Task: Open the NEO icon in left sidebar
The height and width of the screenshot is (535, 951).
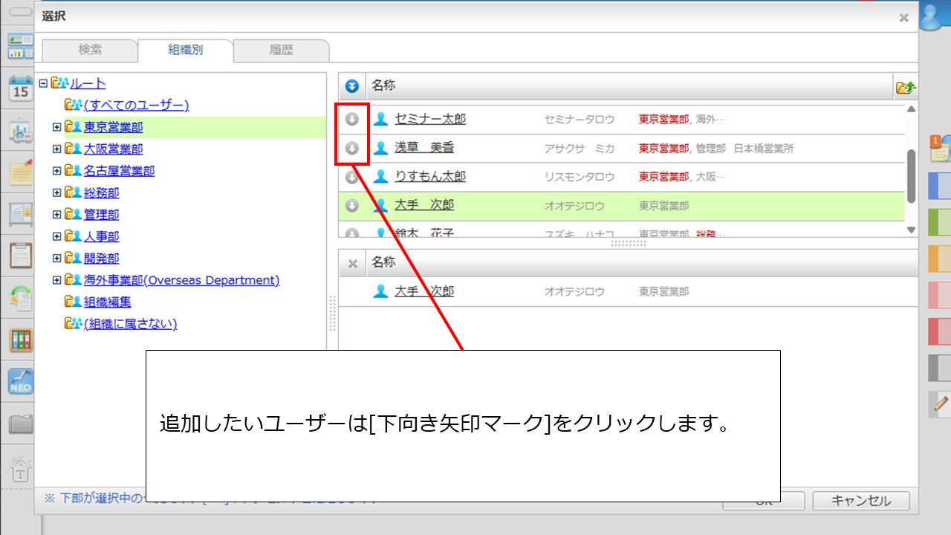Action: coord(21,381)
